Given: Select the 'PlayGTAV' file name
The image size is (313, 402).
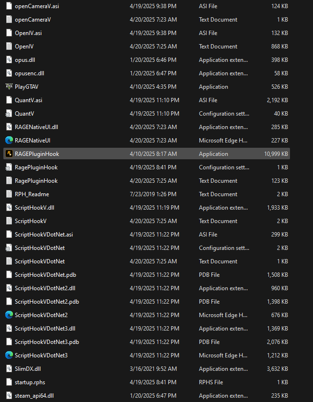Looking at the screenshot, I should [x=27, y=87].
